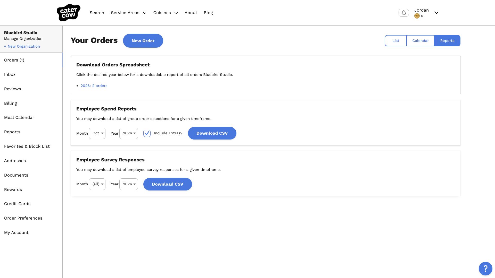Open Search in the top navigation
The height and width of the screenshot is (278, 495).
97,13
